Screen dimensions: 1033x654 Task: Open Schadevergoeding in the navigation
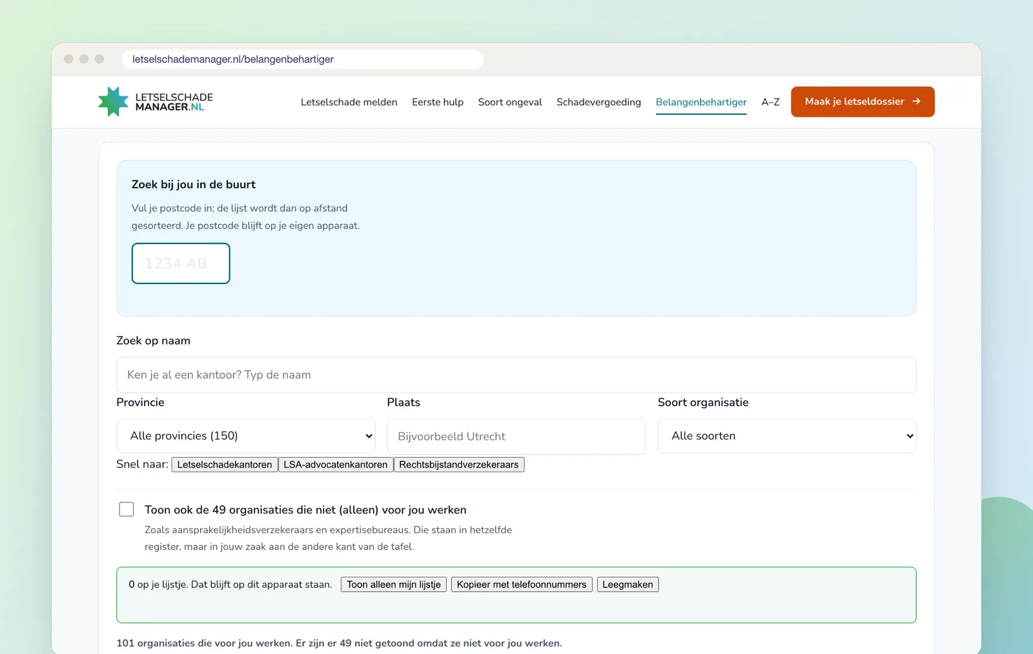(x=598, y=102)
